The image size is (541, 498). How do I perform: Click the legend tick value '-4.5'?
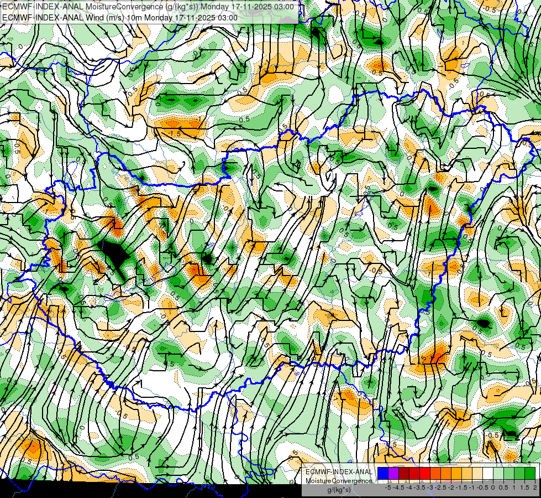398,487
